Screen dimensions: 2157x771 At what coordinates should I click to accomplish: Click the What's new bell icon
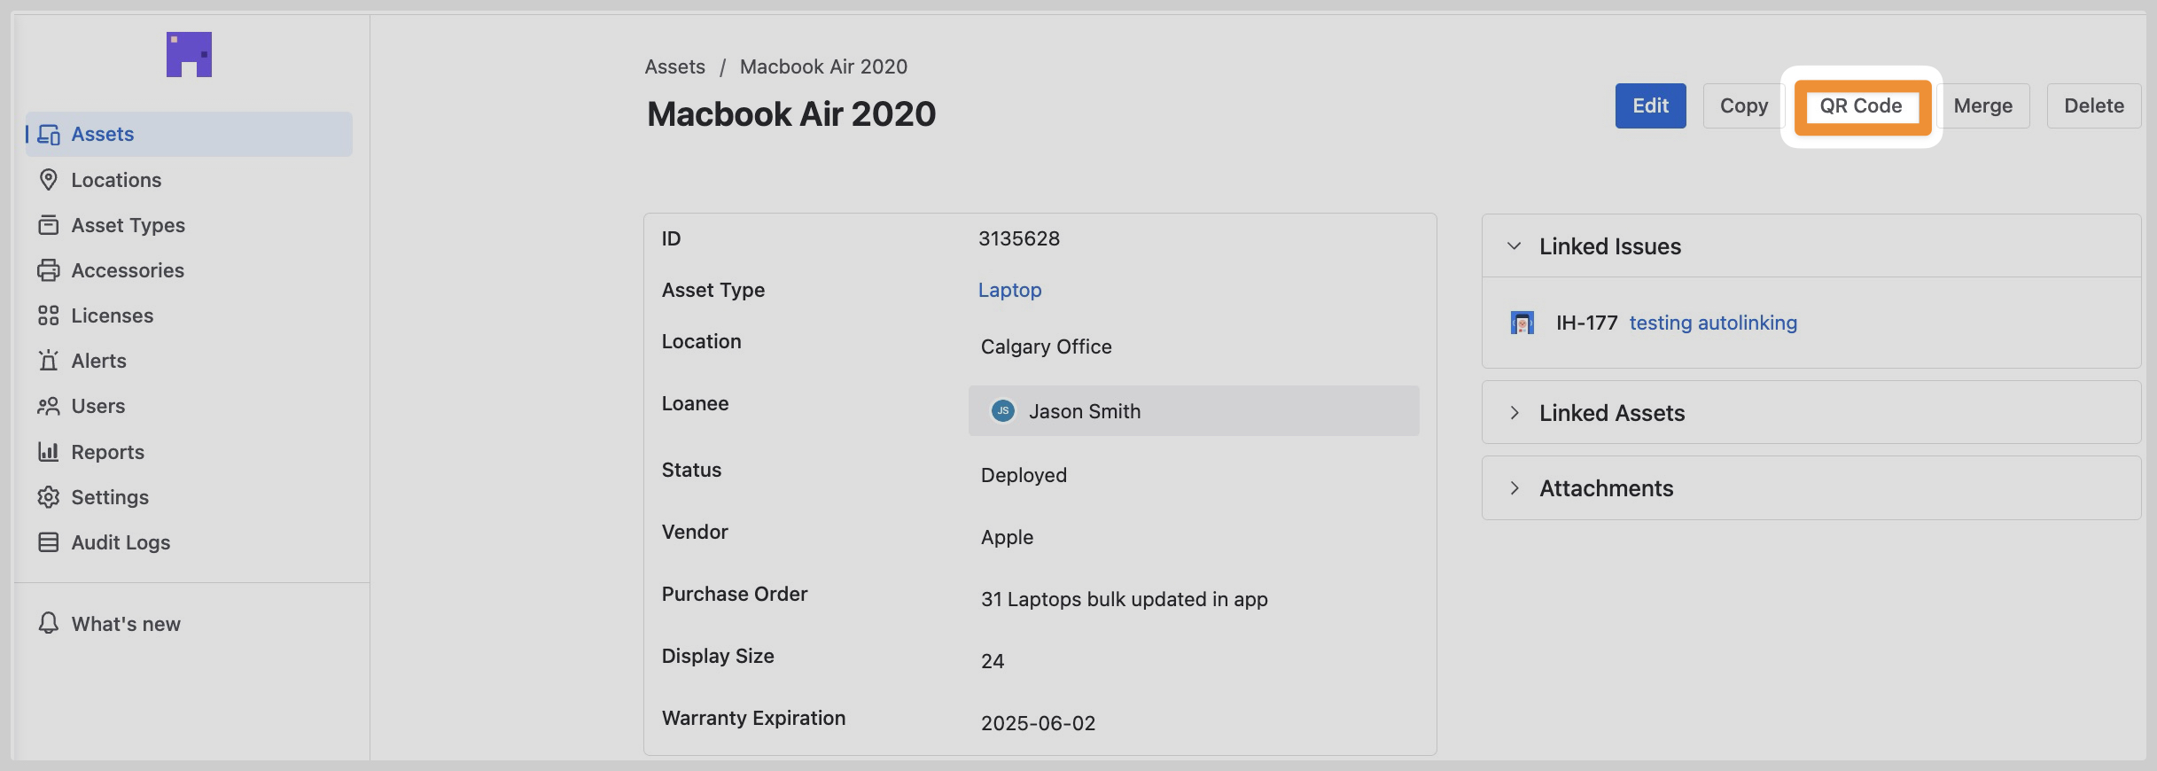[x=49, y=623]
